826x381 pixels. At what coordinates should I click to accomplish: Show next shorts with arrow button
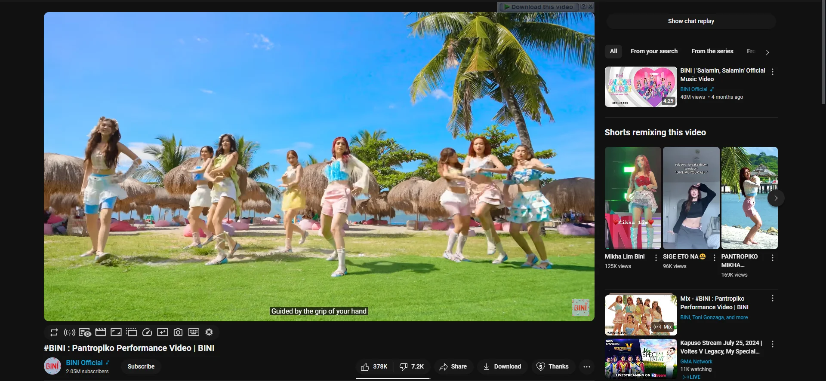pyautogui.click(x=776, y=198)
